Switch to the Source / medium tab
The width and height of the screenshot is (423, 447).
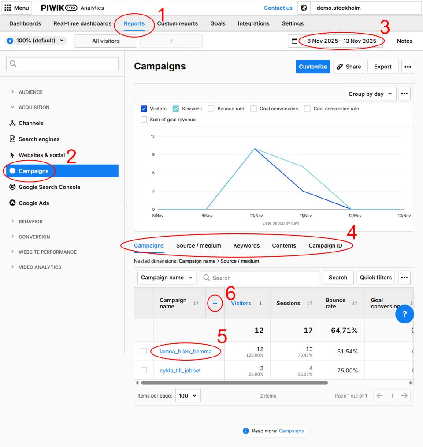click(x=198, y=245)
